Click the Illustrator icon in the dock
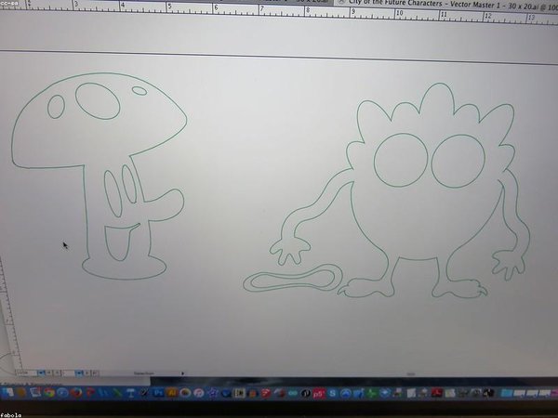Screen dimensions: 558x418 click(172, 391)
